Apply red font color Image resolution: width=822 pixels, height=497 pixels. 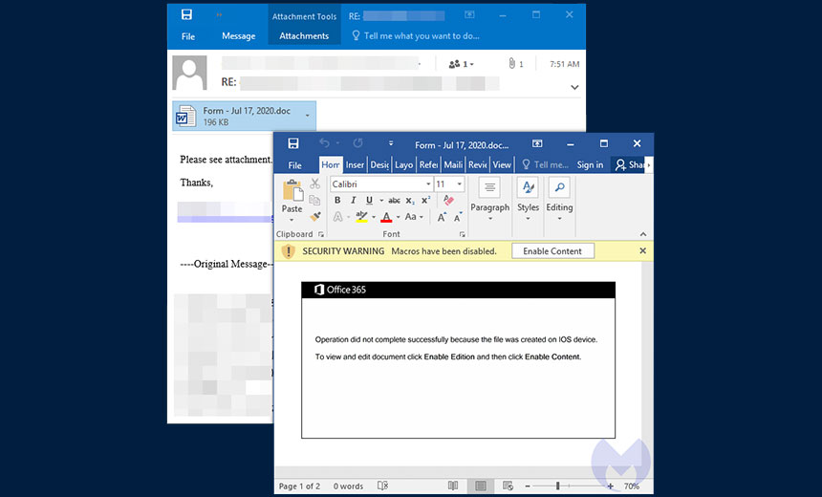click(386, 217)
